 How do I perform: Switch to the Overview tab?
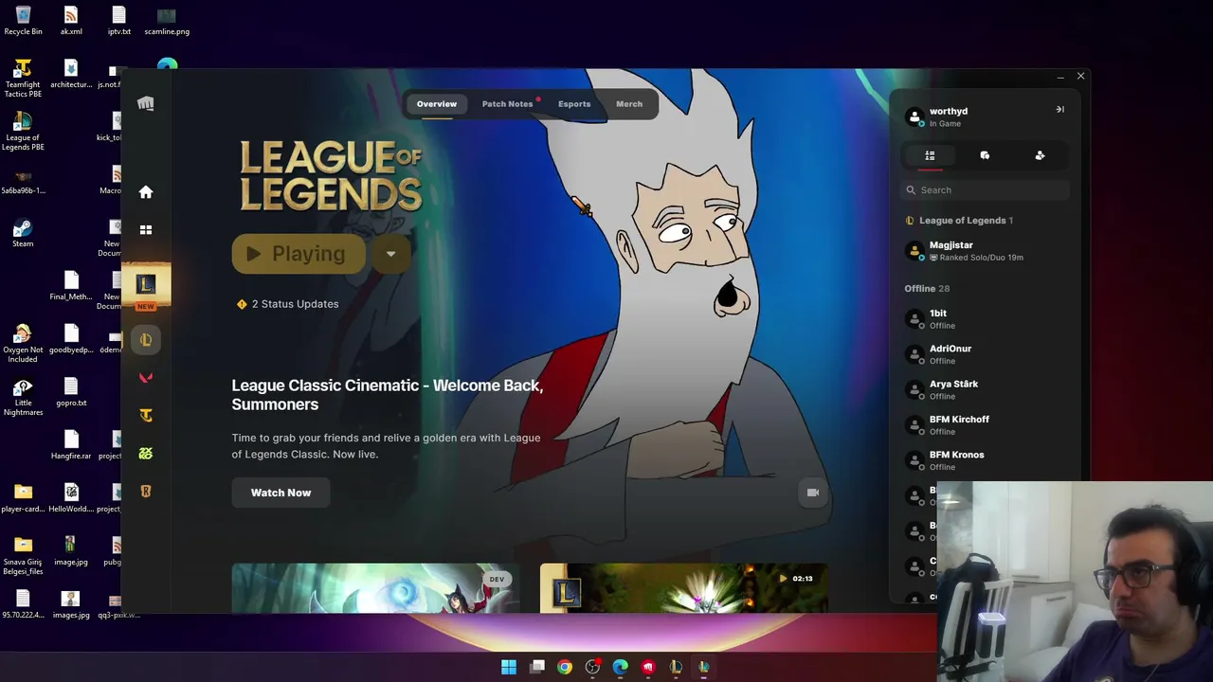(437, 104)
